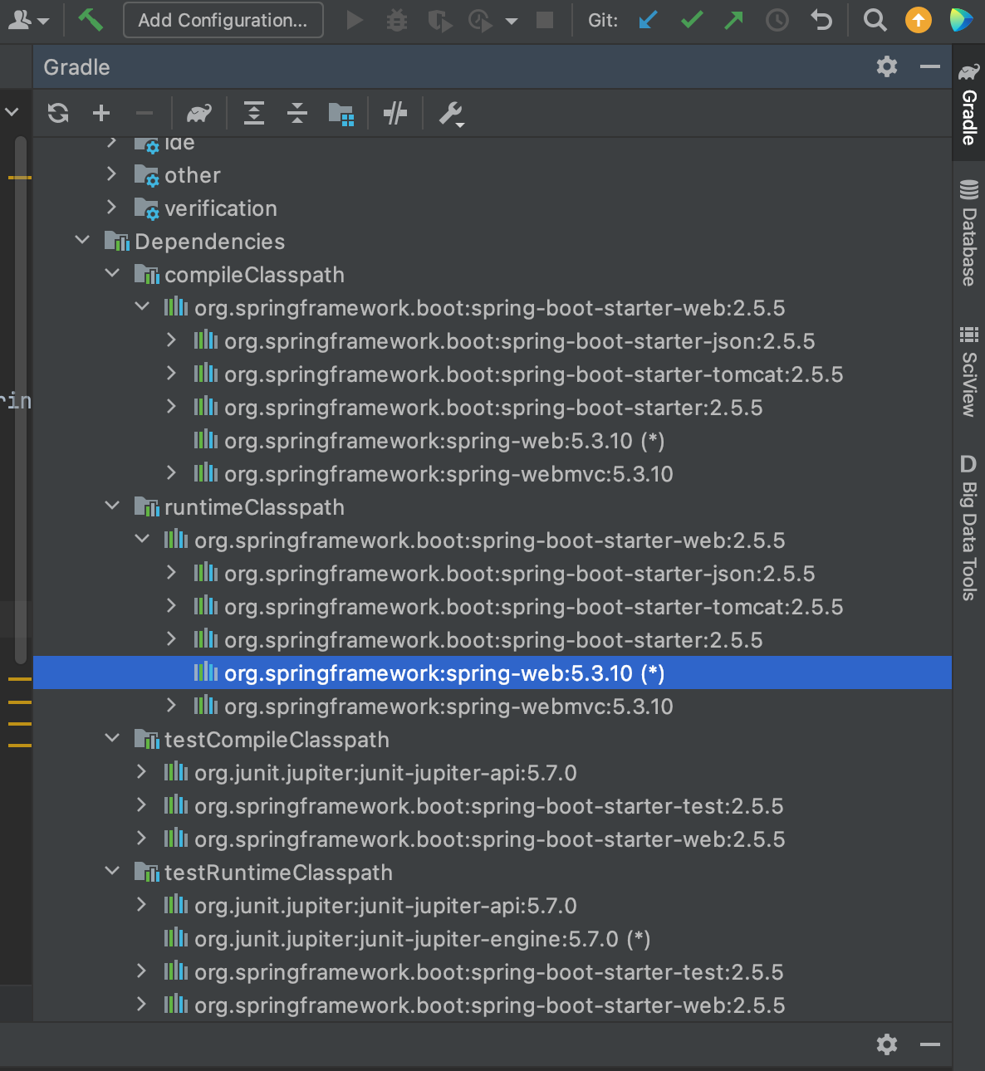Screen dimensions: 985x1071
Task: Expand the 'verification' task group
Action: tap(111, 207)
